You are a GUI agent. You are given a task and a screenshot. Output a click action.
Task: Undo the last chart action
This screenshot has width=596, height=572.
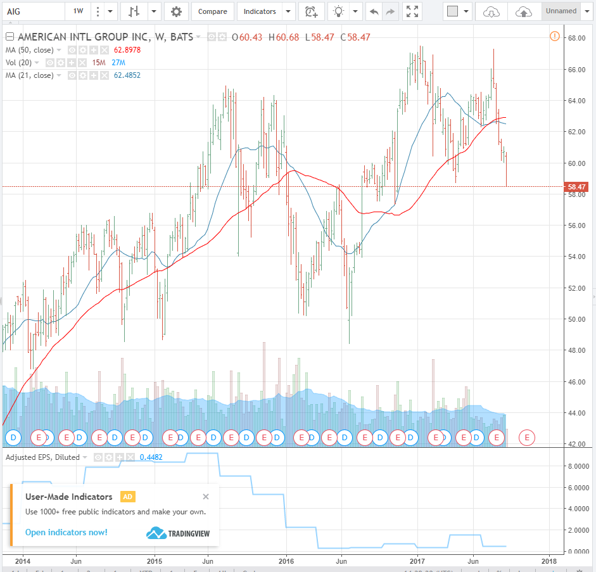(x=374, y=11)
